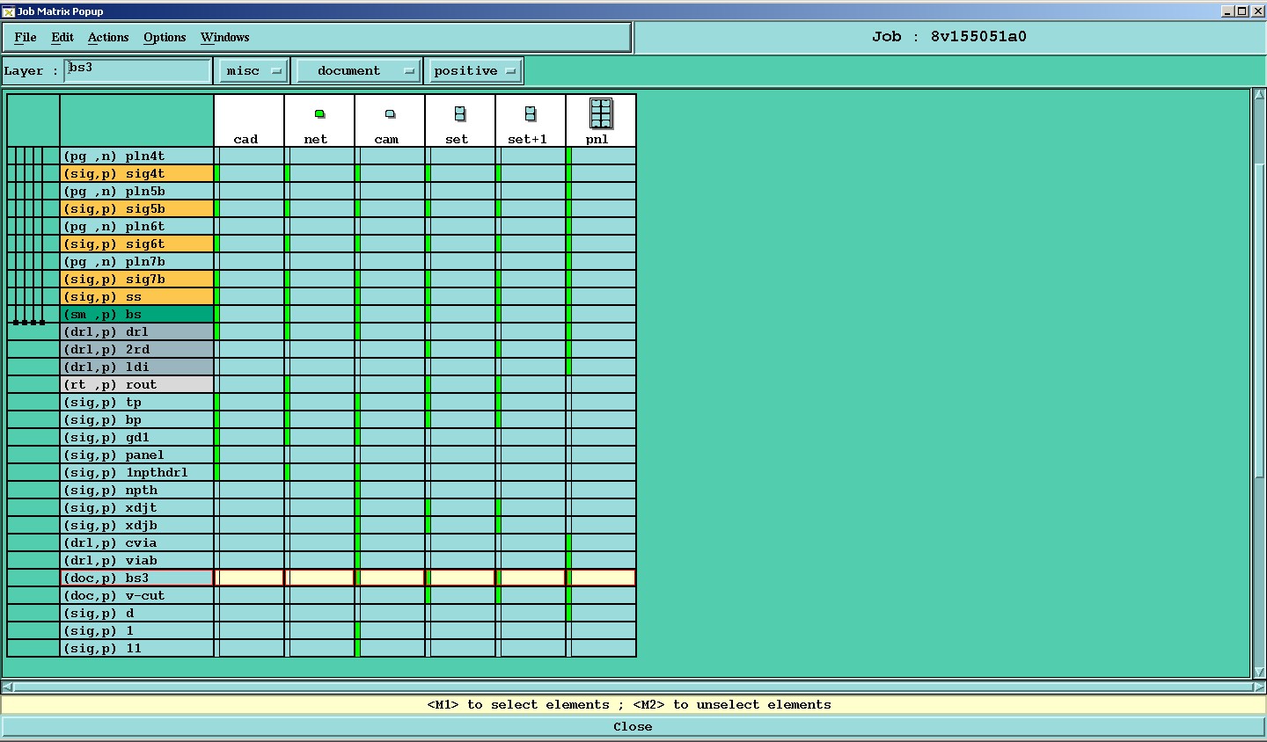Select layer row pln6t
The image size is (1267, 742).
click(136, 226)
